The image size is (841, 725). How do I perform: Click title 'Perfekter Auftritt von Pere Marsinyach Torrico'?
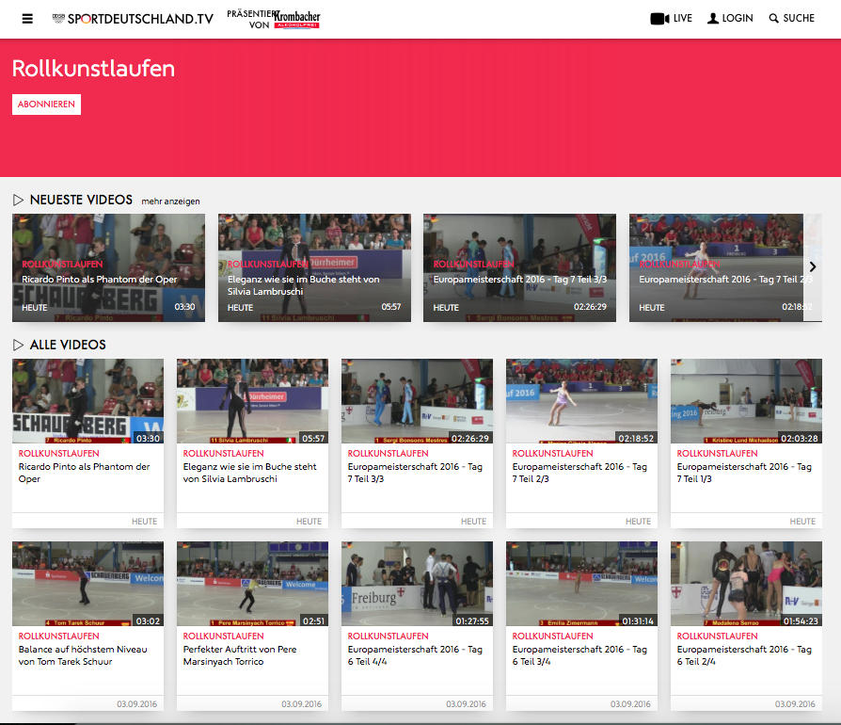(x=240, y=655)
